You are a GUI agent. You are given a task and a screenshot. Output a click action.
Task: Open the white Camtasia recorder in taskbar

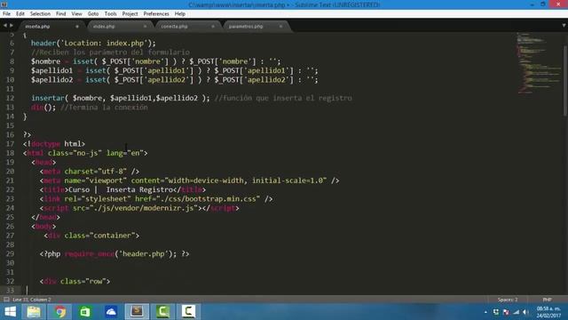coord(188,312)
